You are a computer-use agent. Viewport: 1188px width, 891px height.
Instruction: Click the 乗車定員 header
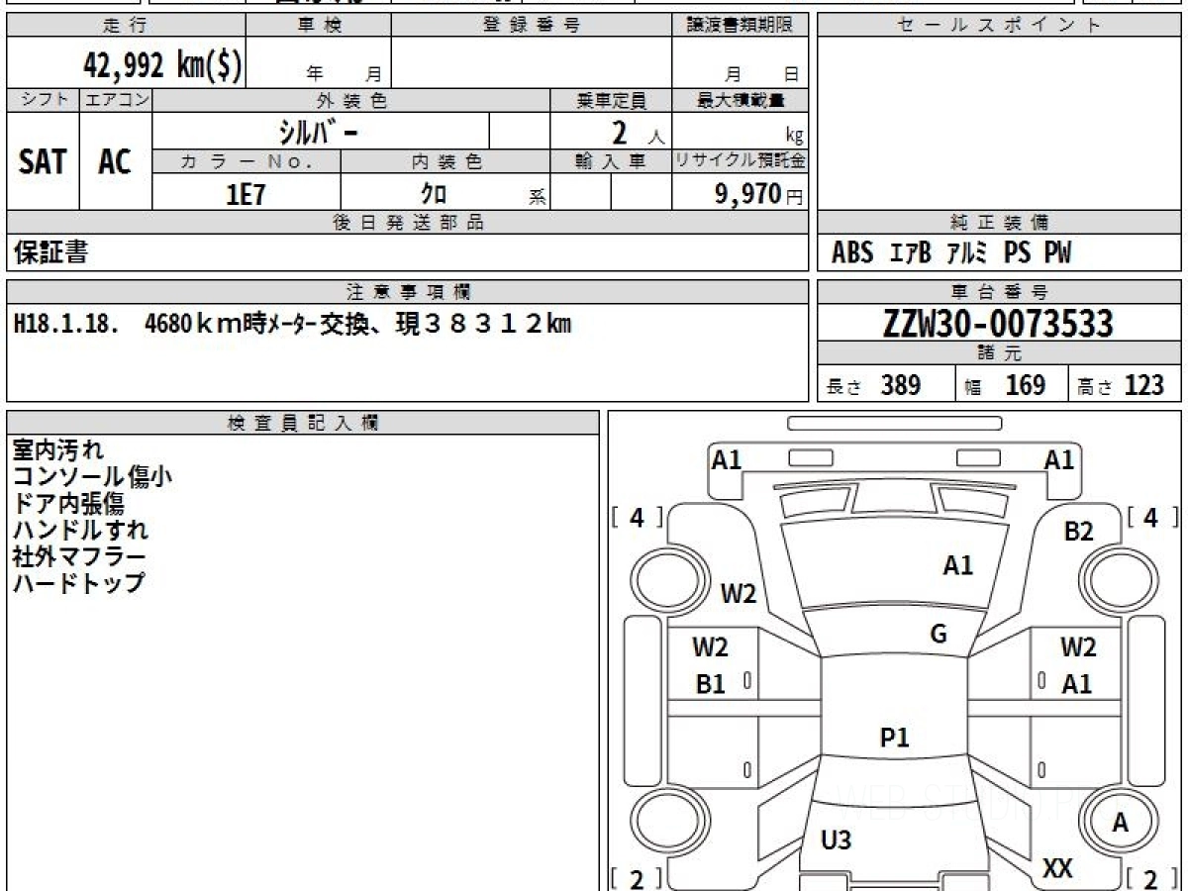(x=611, y=101)
